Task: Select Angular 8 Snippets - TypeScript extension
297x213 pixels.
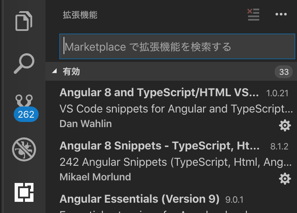Action: [x=160, y=146]
